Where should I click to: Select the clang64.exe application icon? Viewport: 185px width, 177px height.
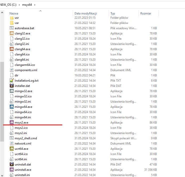click(x=12, y=49)
